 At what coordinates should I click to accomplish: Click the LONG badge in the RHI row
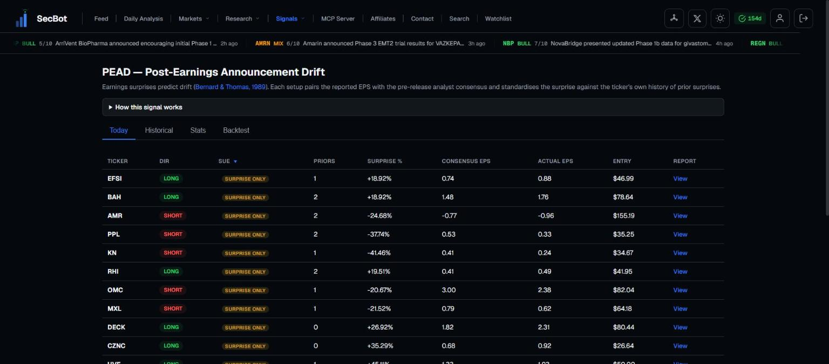point(171,272)
